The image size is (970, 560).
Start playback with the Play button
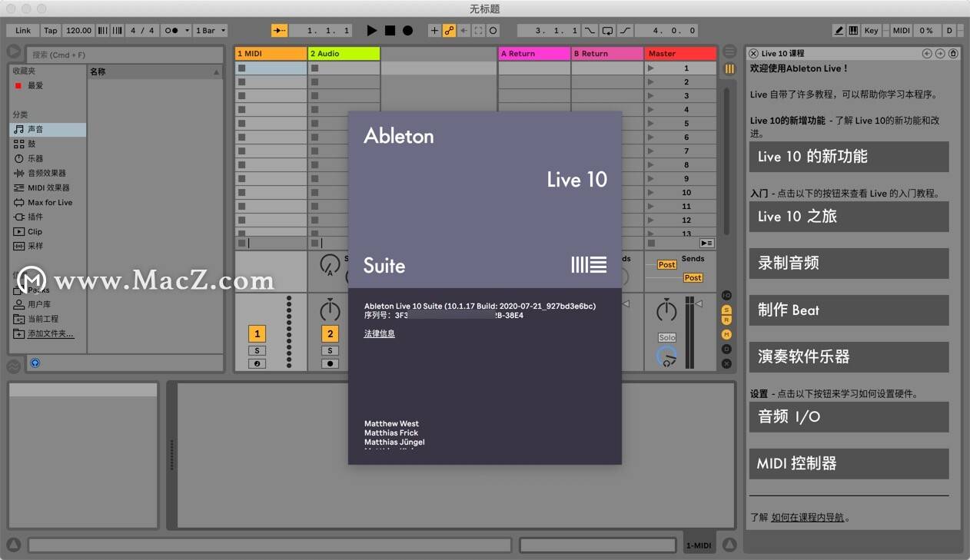tap(372, 31)
